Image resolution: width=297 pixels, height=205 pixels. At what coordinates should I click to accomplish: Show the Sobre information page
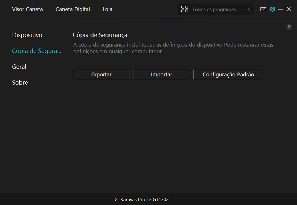coord(20,82)
